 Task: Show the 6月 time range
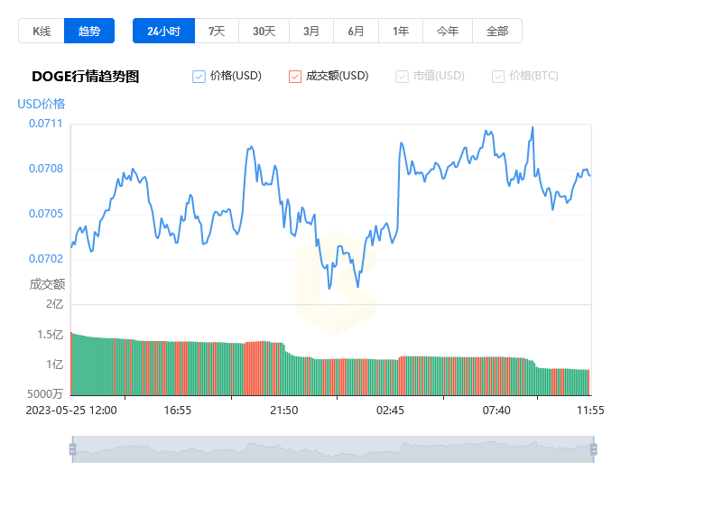click(x=357, y=31)
